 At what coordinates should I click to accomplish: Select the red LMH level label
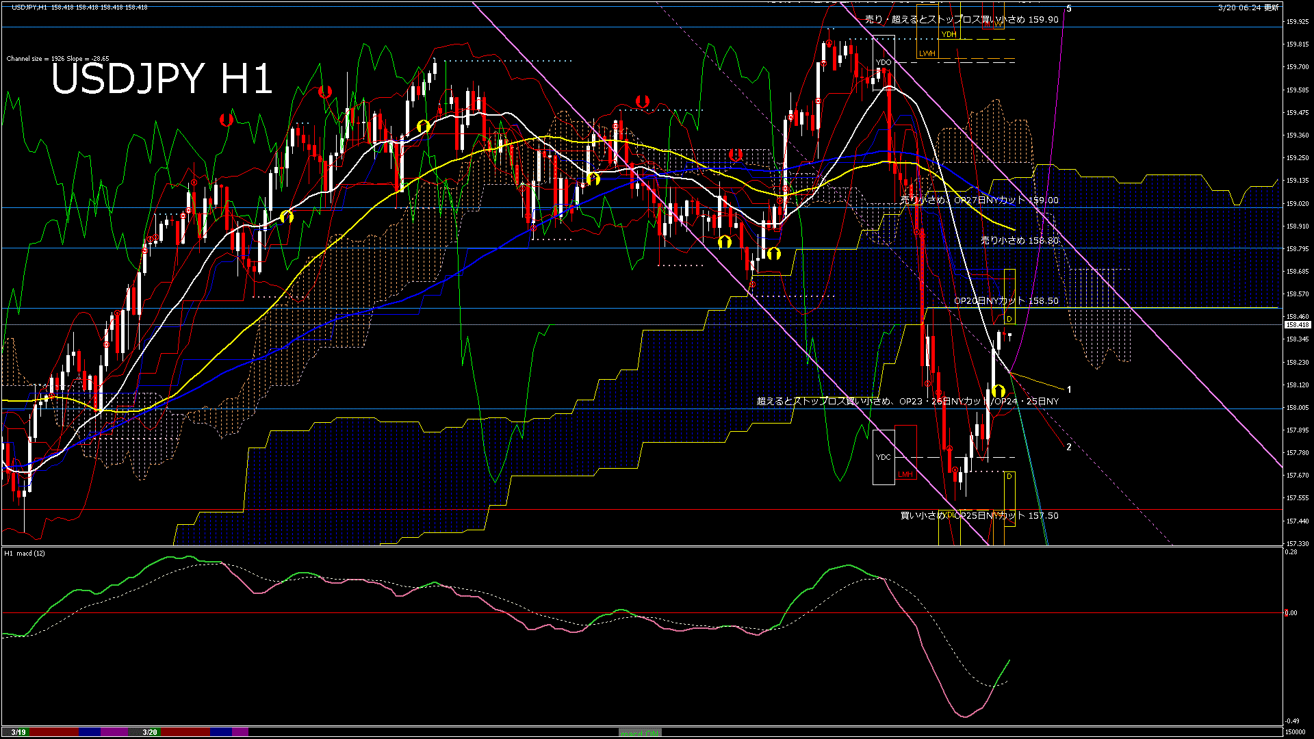click(x=905, y=474)
